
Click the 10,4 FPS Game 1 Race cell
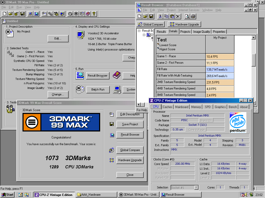[x=220, y=57]
